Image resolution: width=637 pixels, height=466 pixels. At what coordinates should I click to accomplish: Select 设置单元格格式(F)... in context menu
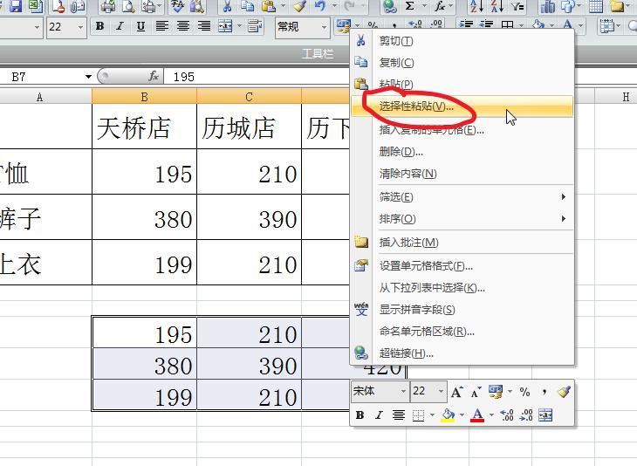462,266
